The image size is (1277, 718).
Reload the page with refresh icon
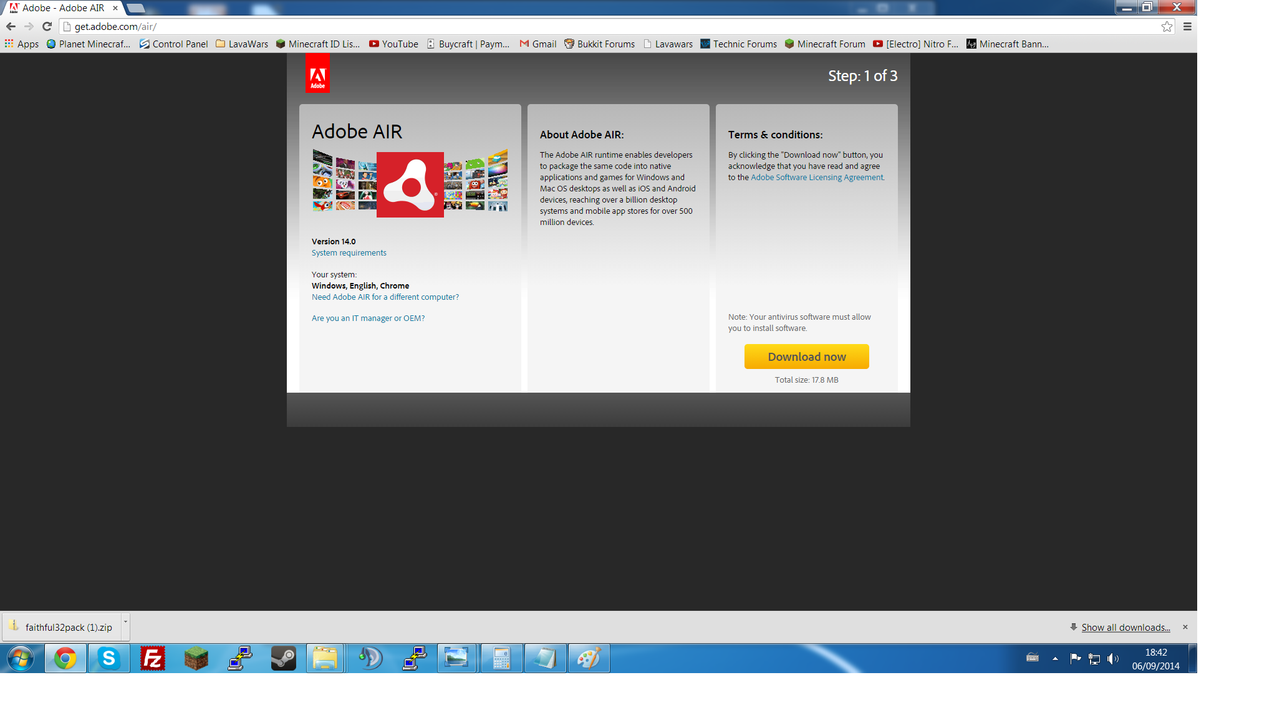coord(47,26)
